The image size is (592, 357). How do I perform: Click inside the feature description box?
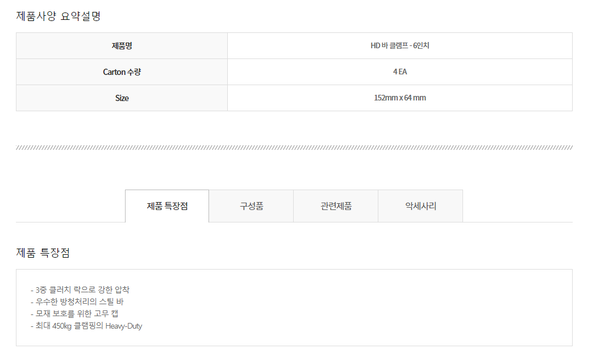coord(294,308)
